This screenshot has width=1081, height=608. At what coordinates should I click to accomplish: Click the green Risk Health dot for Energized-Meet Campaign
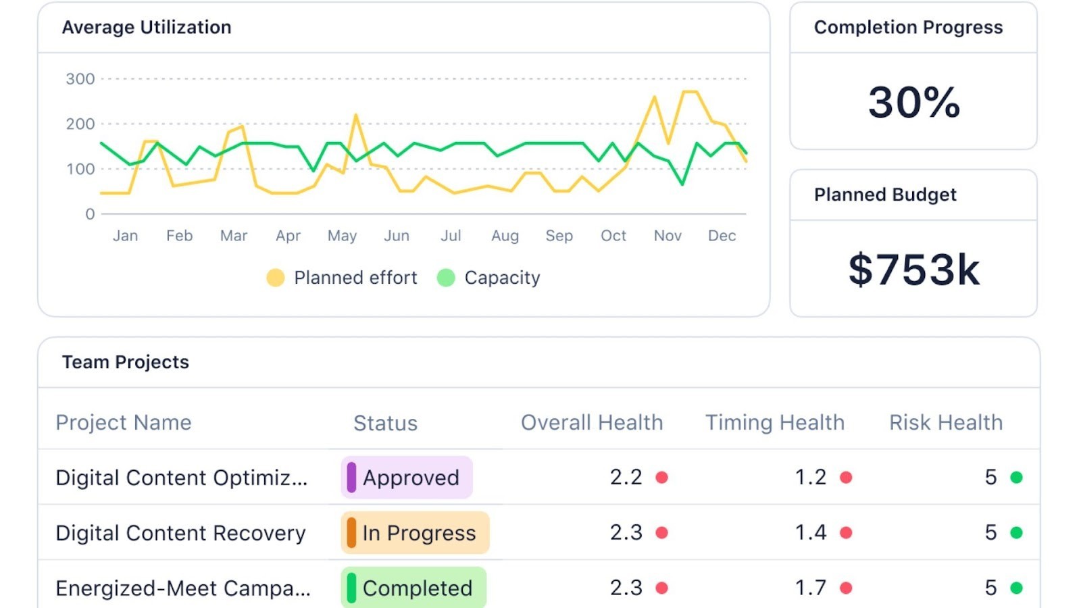click(x=1015, y=587)
